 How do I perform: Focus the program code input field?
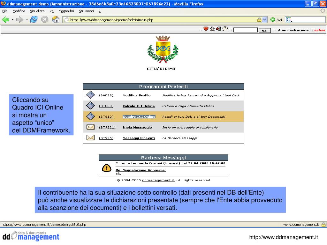[x=246, y=30]
